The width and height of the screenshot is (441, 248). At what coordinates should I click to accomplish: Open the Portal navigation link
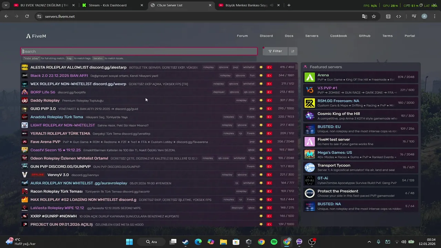(410, 36)
